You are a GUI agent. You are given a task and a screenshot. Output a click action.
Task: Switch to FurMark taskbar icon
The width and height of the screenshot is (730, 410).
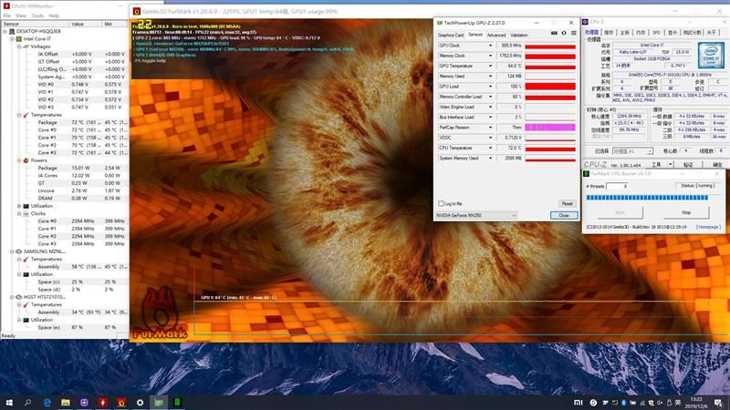coord(121,403)
